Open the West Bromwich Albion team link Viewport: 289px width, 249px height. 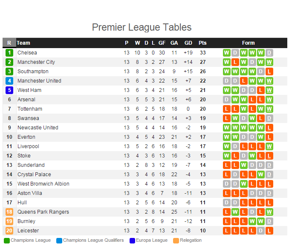[43, 184]
